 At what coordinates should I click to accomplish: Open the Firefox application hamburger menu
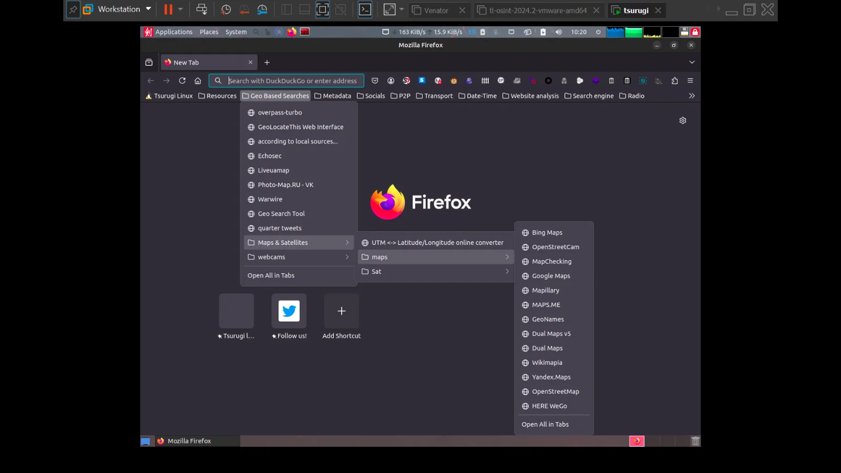pos(690,81)
